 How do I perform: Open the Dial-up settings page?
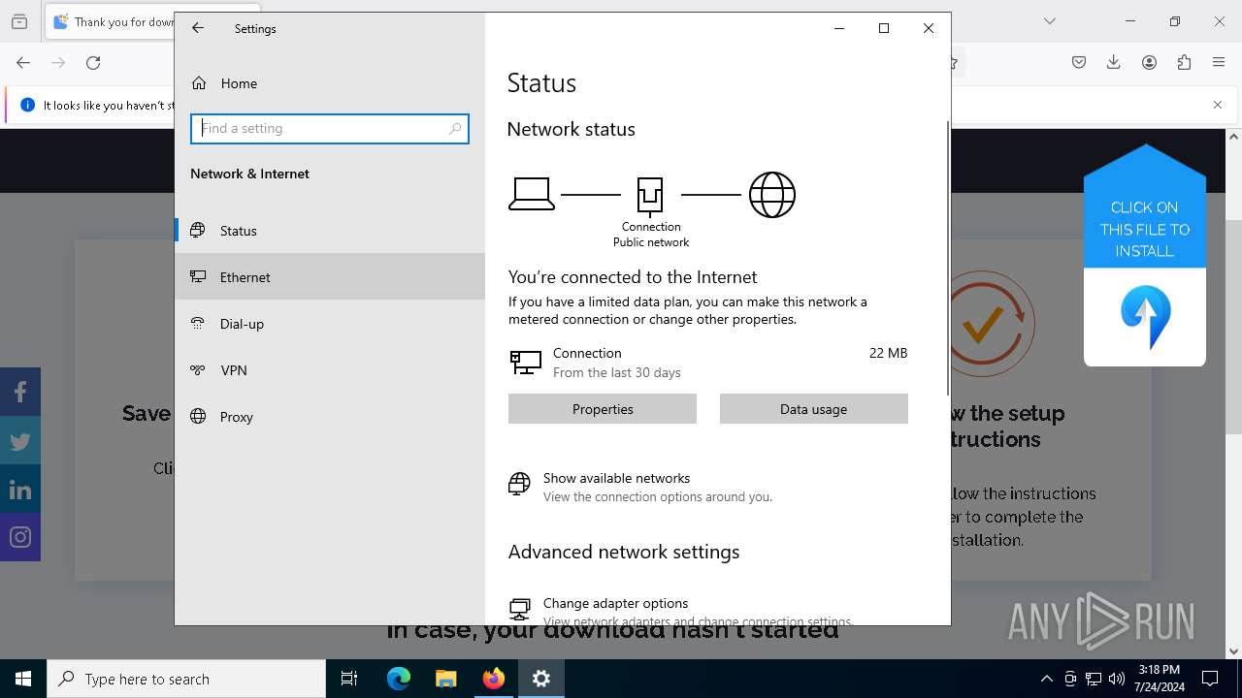click(x=330, y=324)
